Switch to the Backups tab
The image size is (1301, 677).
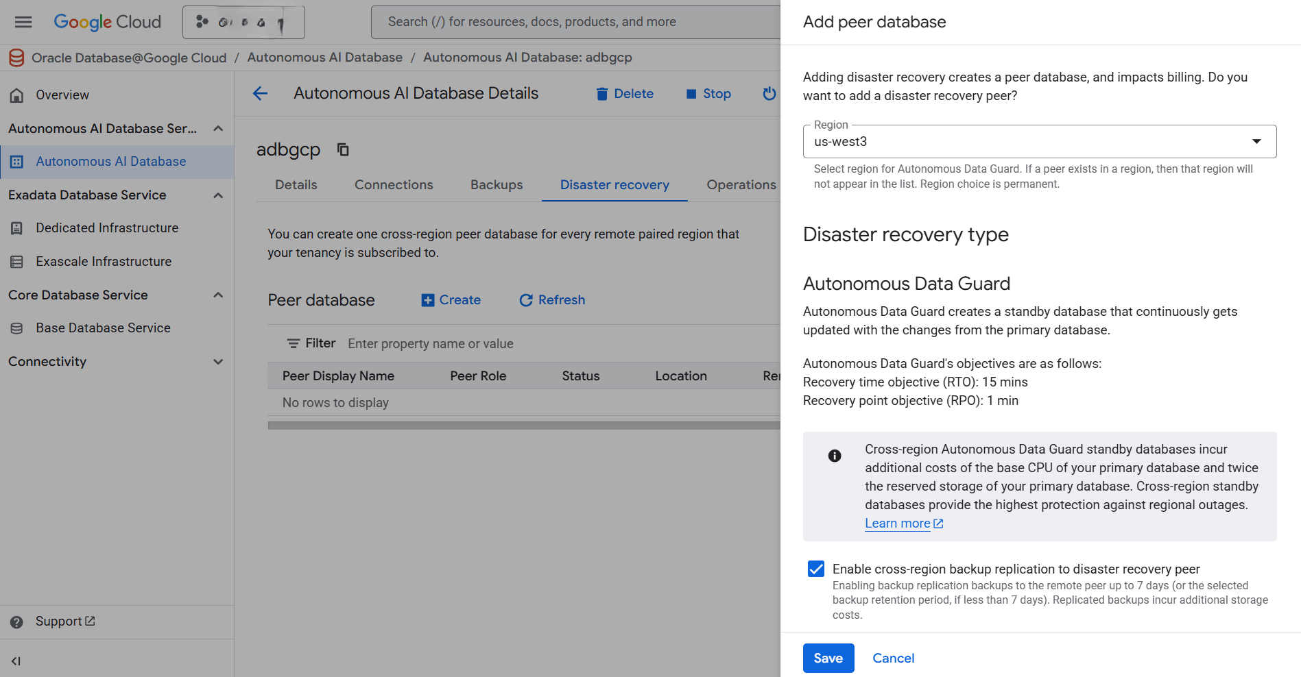[496, 184]
